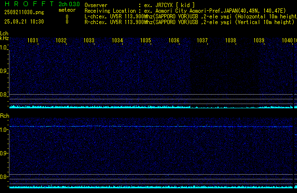Viewport: 297px width, 193px height.
Task: Click the 25.09.21 10:30 timestamp
Action: click(24, 22)
